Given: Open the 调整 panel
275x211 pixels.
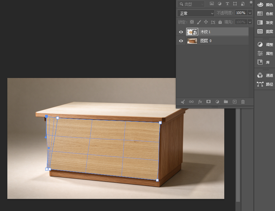Looking at the screenshot, I should pyautogui.click(x=265, y=45).
